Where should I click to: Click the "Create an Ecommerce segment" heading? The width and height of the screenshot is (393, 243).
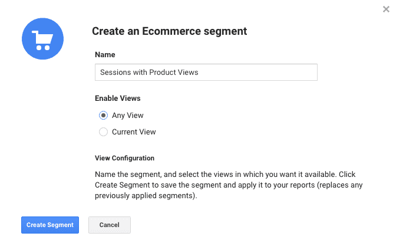(170, 31)
